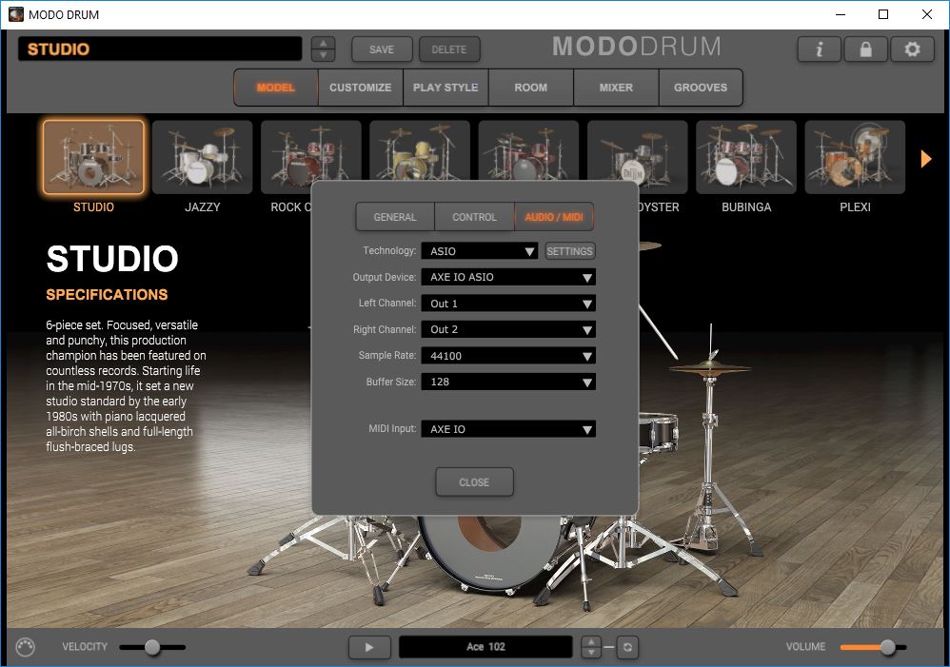This screenshot has width=950, height=667.
Task: Open the info panel icon
Action: tap(820, 49)
